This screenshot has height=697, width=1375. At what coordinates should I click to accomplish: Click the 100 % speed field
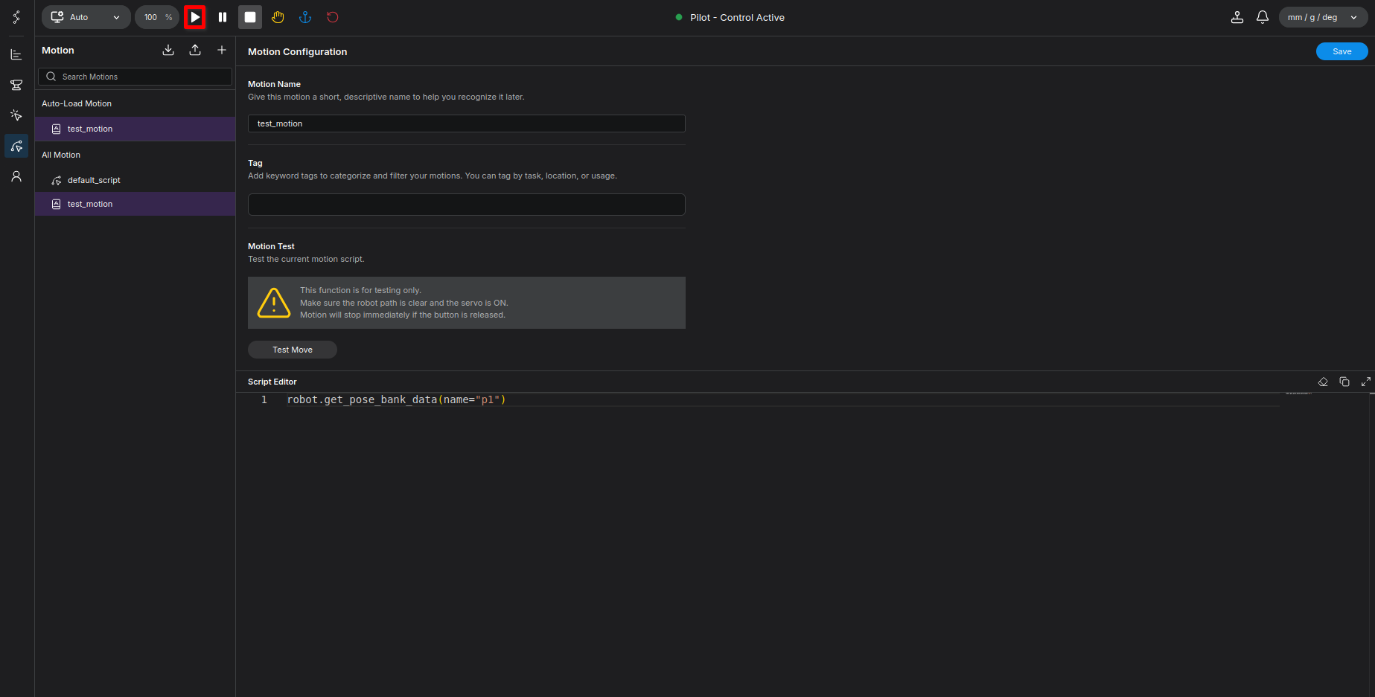(x=157, y=17)
